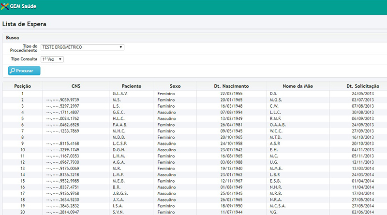The width and height of the screenshot is (387, 215).
Task: Click the Procurar search button
Action: coord(24,71)
